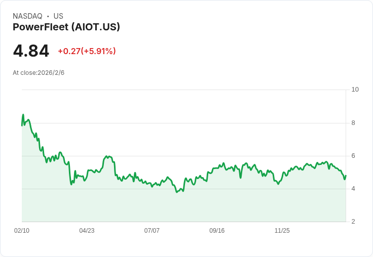
Task: Click the 10 value on y-axis
Action: pos(355,90)
